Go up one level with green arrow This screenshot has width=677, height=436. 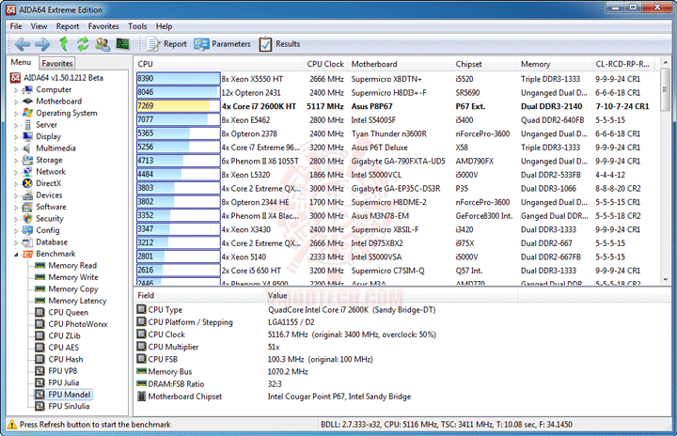tap(64, 43)
